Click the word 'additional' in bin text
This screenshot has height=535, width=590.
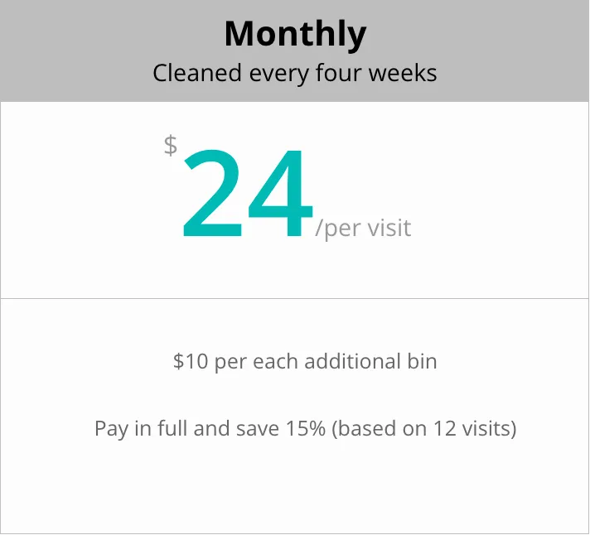coord(352,361)
